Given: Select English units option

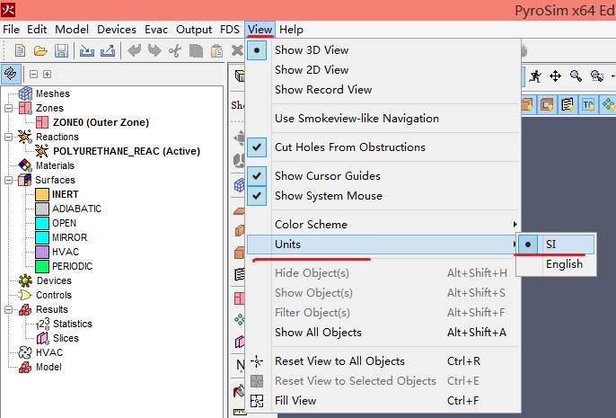Looking at the screenshot, I should pyautogui.click(x=556, y=264).
